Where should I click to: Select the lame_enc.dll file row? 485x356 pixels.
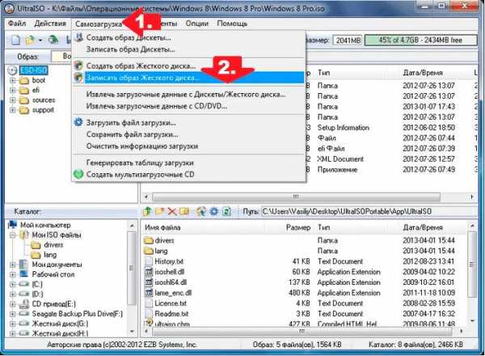click(x=305, y=293)
